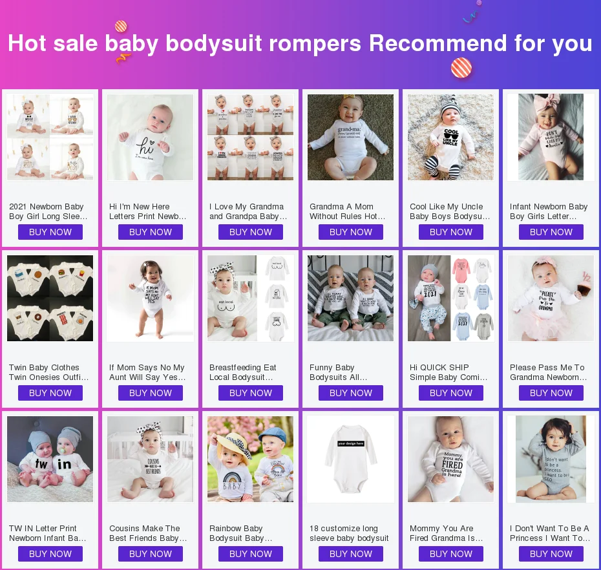601x570 pixels.
Task: Select the Twin Baby Clothes onesies image
Action: (x=50, y=298)
